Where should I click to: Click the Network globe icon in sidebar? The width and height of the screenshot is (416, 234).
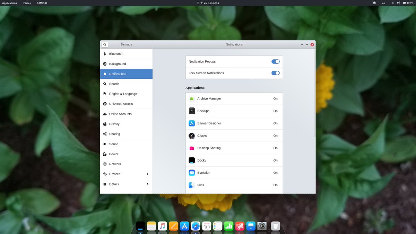[x=105, y=164]
